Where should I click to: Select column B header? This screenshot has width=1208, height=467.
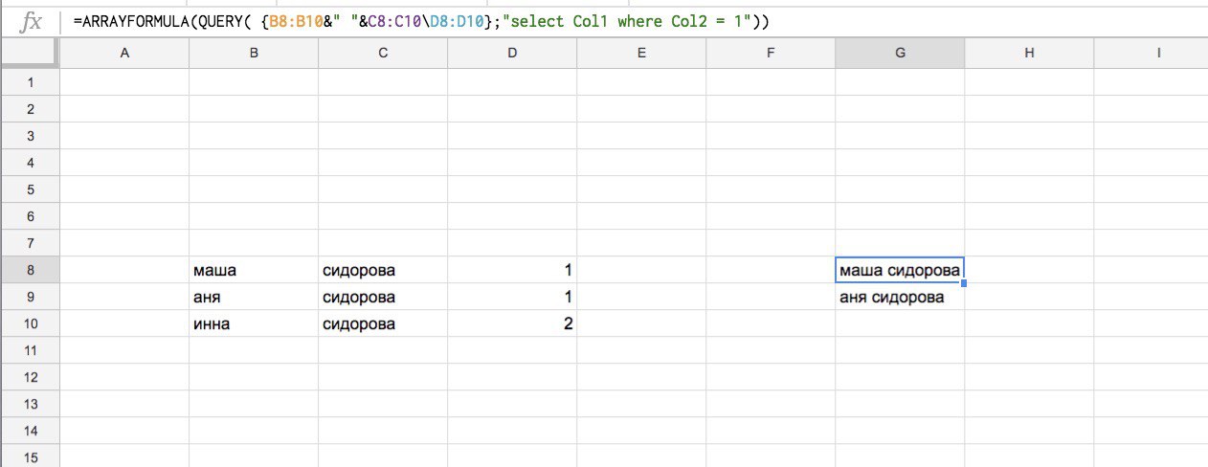click(x=254, y=54)
